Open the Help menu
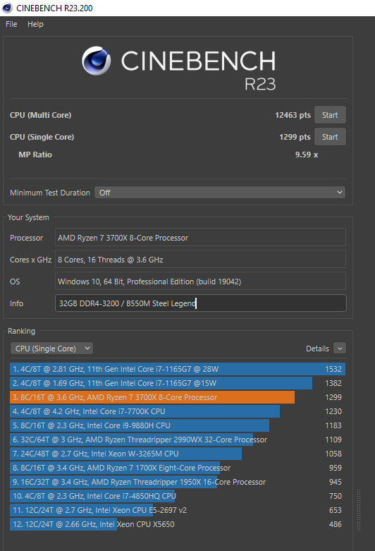Screen dimensions: 375x551 pos(35,24)
